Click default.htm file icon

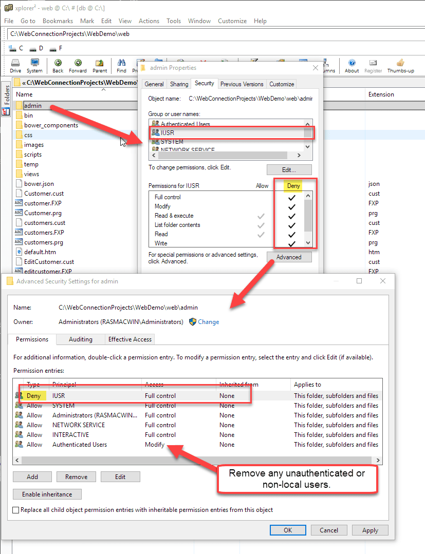(x=19, y=252)
